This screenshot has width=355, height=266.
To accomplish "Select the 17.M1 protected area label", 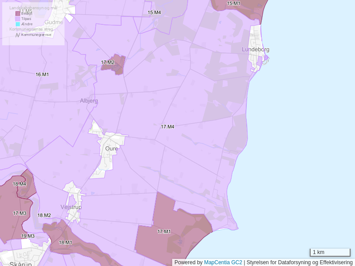I will 164,231.
